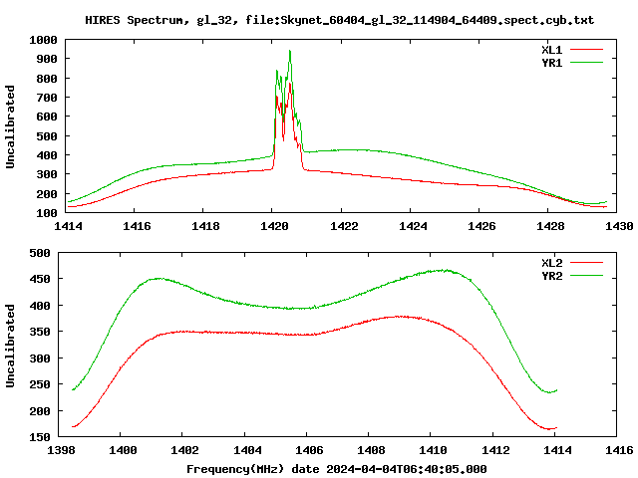Click the 100 y-axis tick label upper plot
This screenshot has height=478, width=638.
click(x=47, y=213)
